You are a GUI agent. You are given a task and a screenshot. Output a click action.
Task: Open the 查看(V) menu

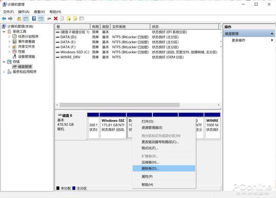coord(39,12)
